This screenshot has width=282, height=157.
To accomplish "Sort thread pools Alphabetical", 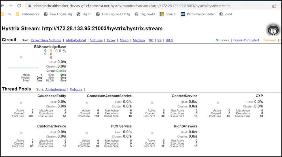I will [x=55, y=89].
